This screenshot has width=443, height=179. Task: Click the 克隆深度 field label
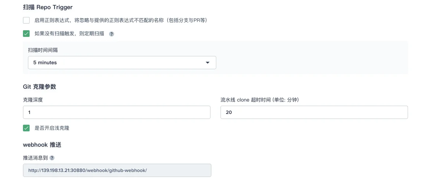(33, 100)
